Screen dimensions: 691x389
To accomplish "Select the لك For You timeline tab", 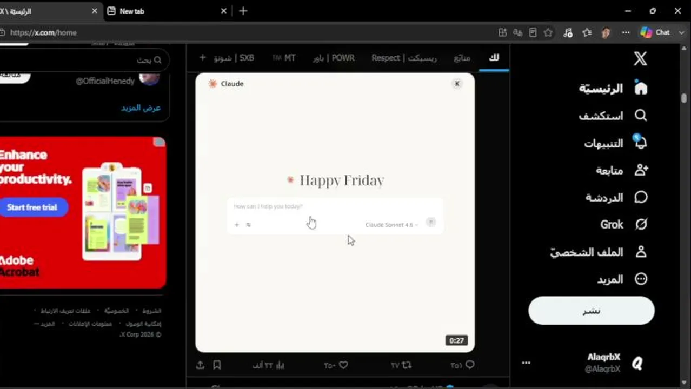I will click(494, 57).
